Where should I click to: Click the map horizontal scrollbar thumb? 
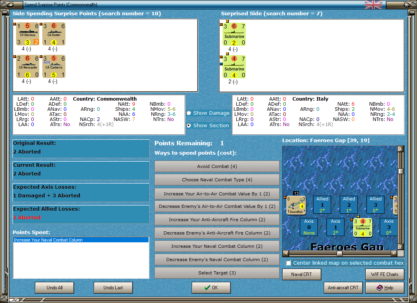tap(339, 253)
